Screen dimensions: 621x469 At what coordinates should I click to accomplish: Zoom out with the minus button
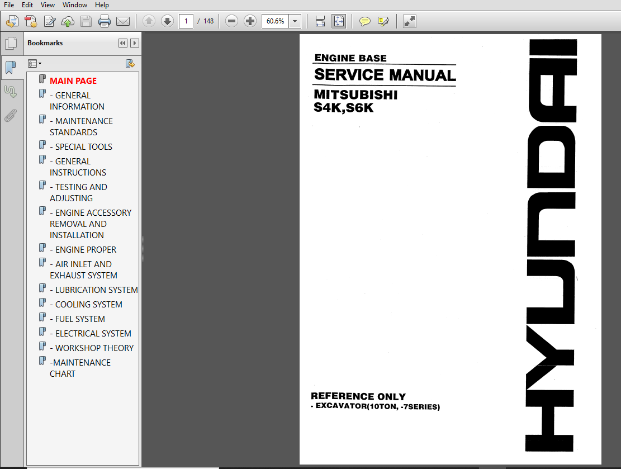pos(231,21)
